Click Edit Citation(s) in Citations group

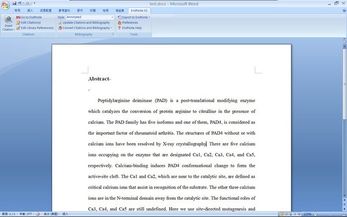point(28,23)
